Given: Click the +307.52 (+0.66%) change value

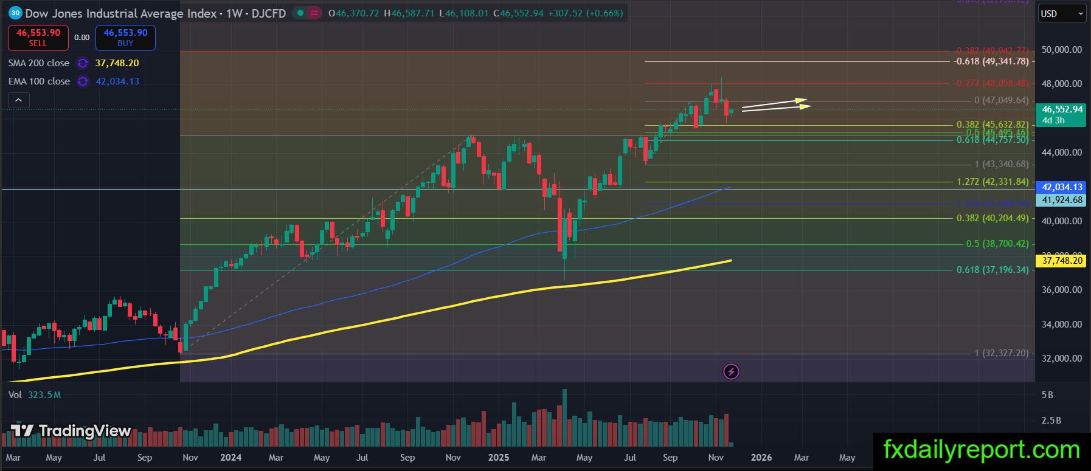Looking at the screenshot, I should tap(585, 13).
